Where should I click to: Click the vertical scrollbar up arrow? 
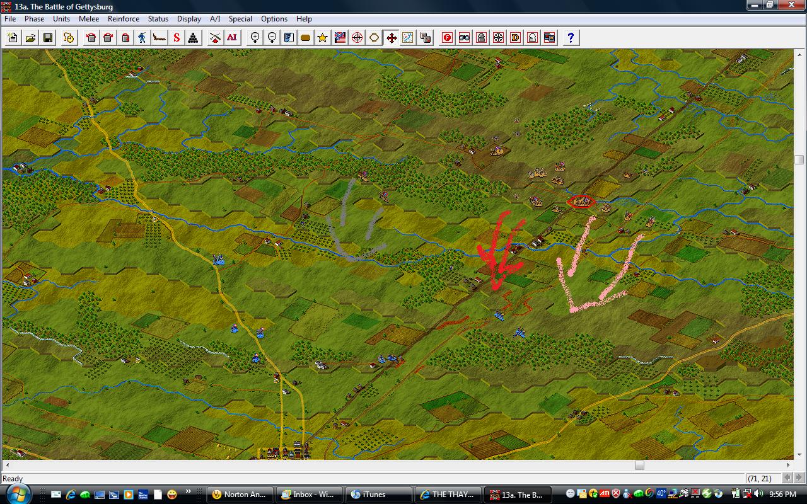[799, 55]
